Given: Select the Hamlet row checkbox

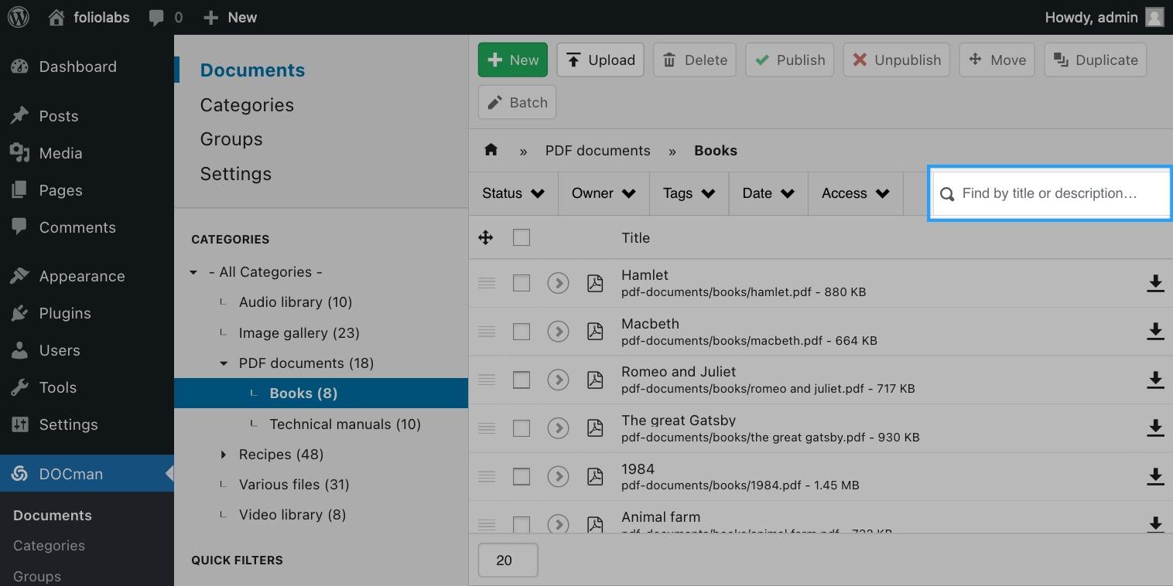Looking at the screenshot, I should pyautogui.click(x=522, y=283).
